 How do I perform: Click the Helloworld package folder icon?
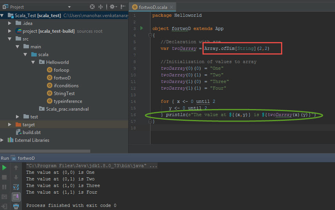pyautogui.click(x=42, y=62)
